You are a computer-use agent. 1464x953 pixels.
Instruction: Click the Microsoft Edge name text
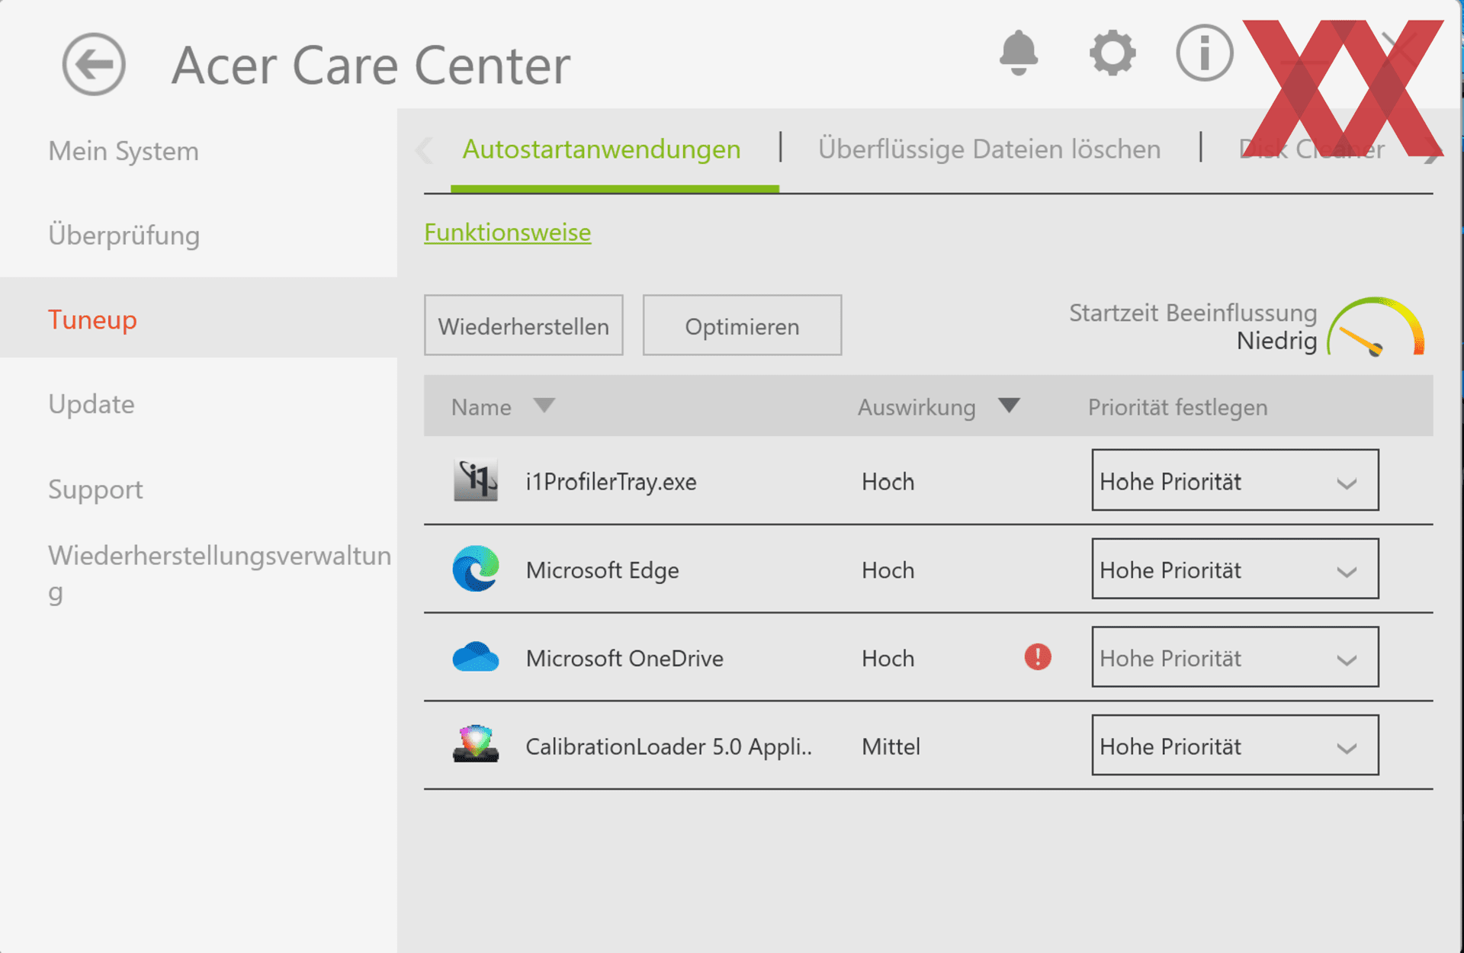click(x=602, y=570)
